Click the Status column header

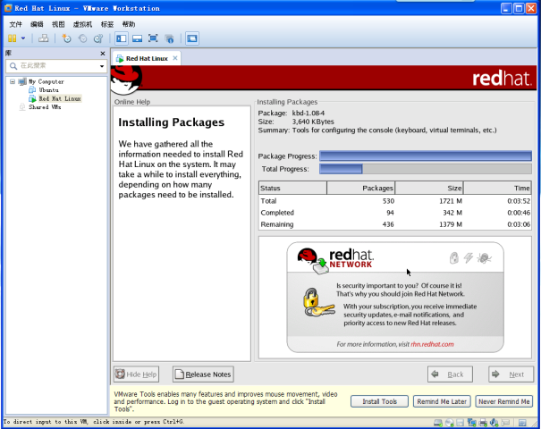[x=292, y=188]
